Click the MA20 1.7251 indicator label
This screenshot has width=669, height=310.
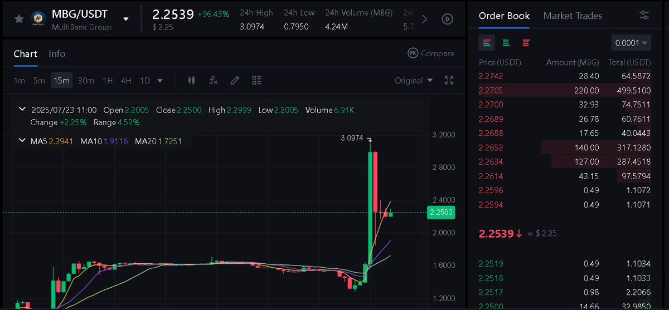158,141
